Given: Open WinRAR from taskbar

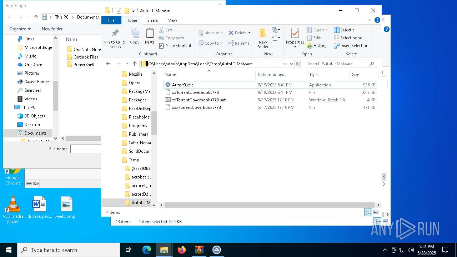Looking at the screenshot, I should click(x=199, y=250).
